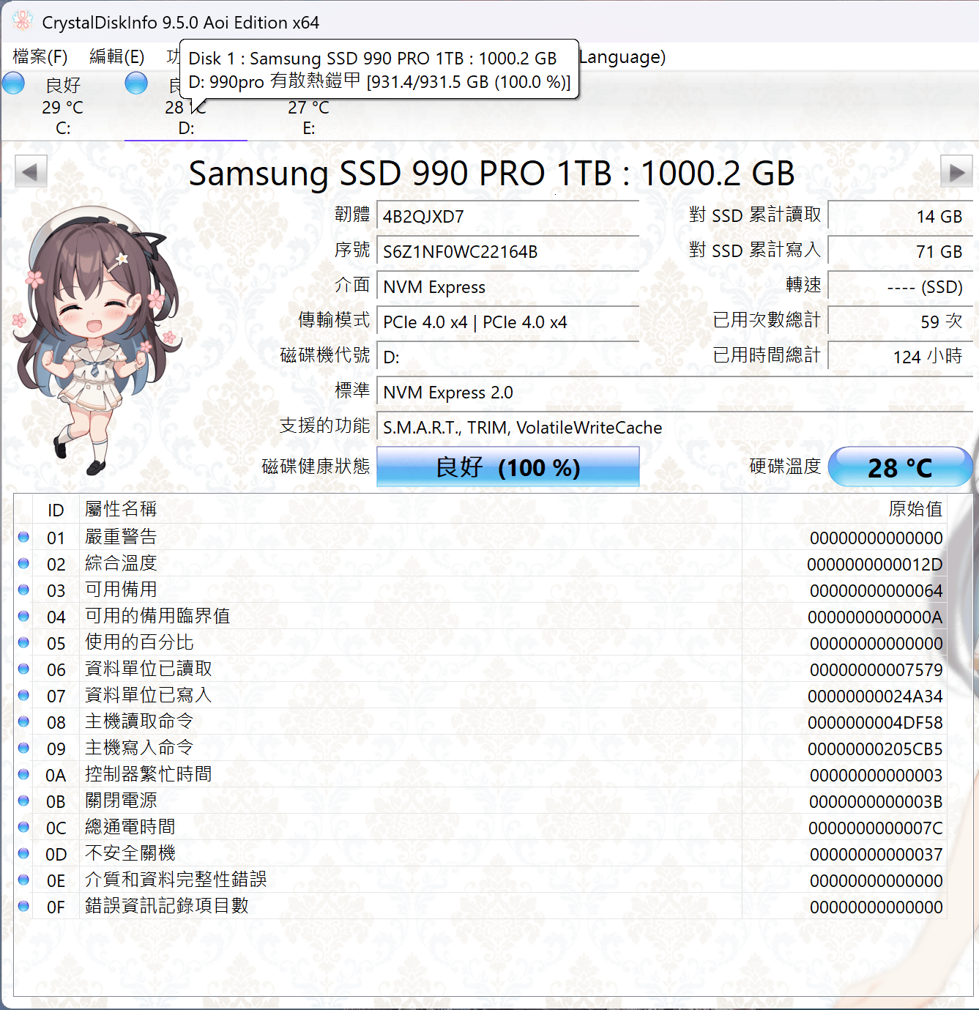Image resolution: width=979 pixels, height=1010 pixels.
Task: Select the 介質和資料完整性錯誤 attribute name
Action: click(176, 880)
